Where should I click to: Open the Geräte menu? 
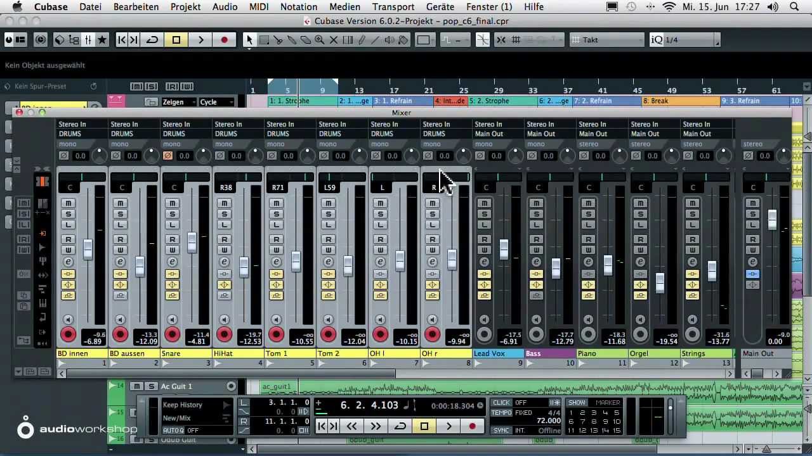pyautogui.click(x=440, y=7)
